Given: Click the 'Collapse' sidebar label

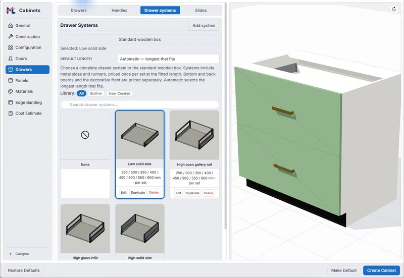Looking at the screenshot, I should click(22, 254).
